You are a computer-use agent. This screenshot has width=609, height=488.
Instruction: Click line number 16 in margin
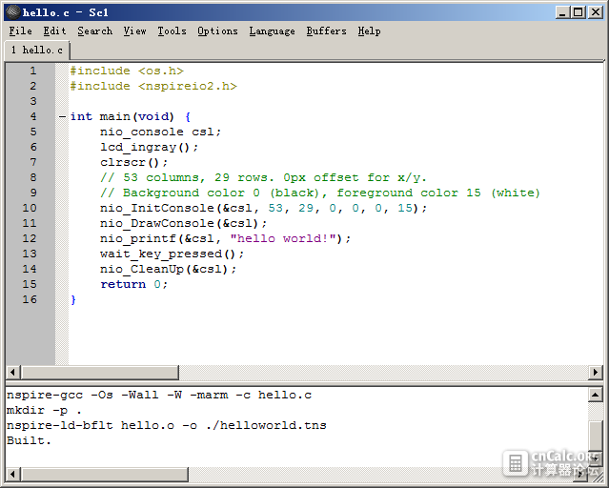[x=30, y=299]
